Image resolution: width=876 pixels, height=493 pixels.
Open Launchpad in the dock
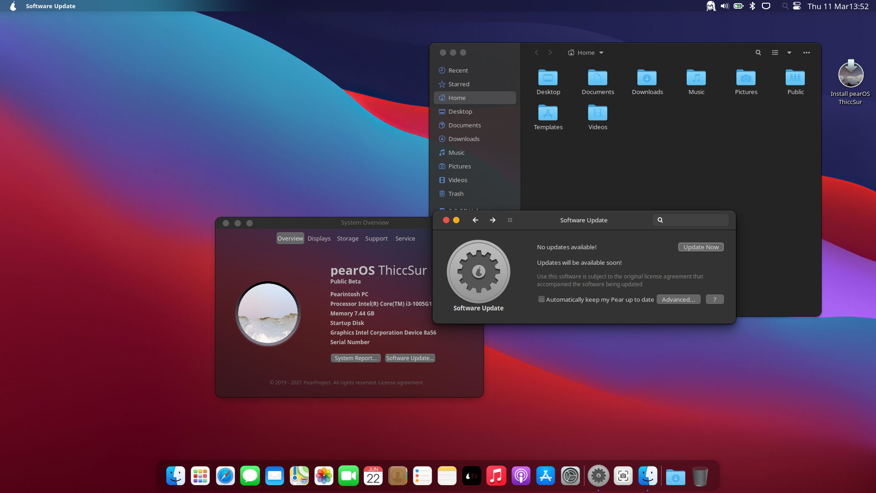coord(200,476)
